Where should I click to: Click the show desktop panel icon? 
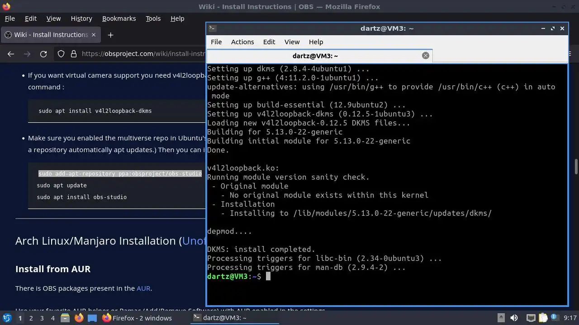92,318
